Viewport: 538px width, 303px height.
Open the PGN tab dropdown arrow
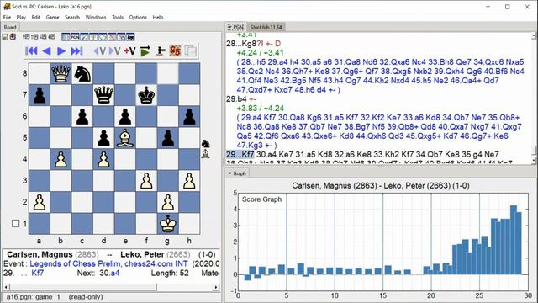(x=230, y=26)
